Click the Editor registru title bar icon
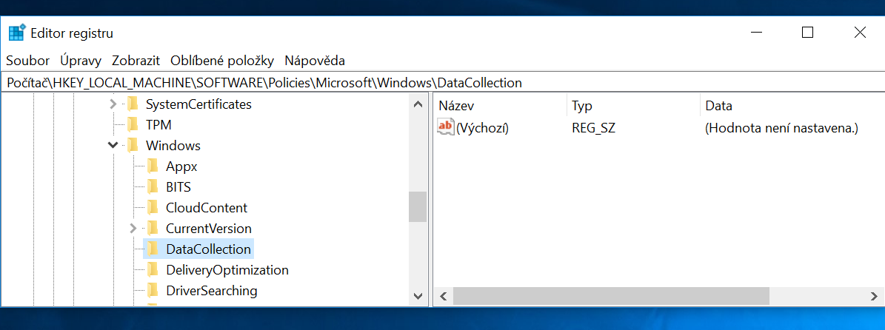 pyautogui.click(x=16, y=33)
